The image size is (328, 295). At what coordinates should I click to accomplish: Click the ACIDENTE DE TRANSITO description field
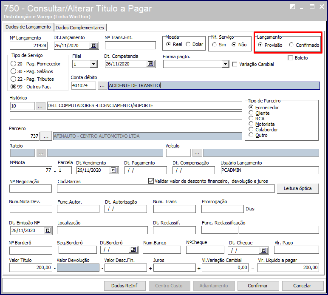214,85
